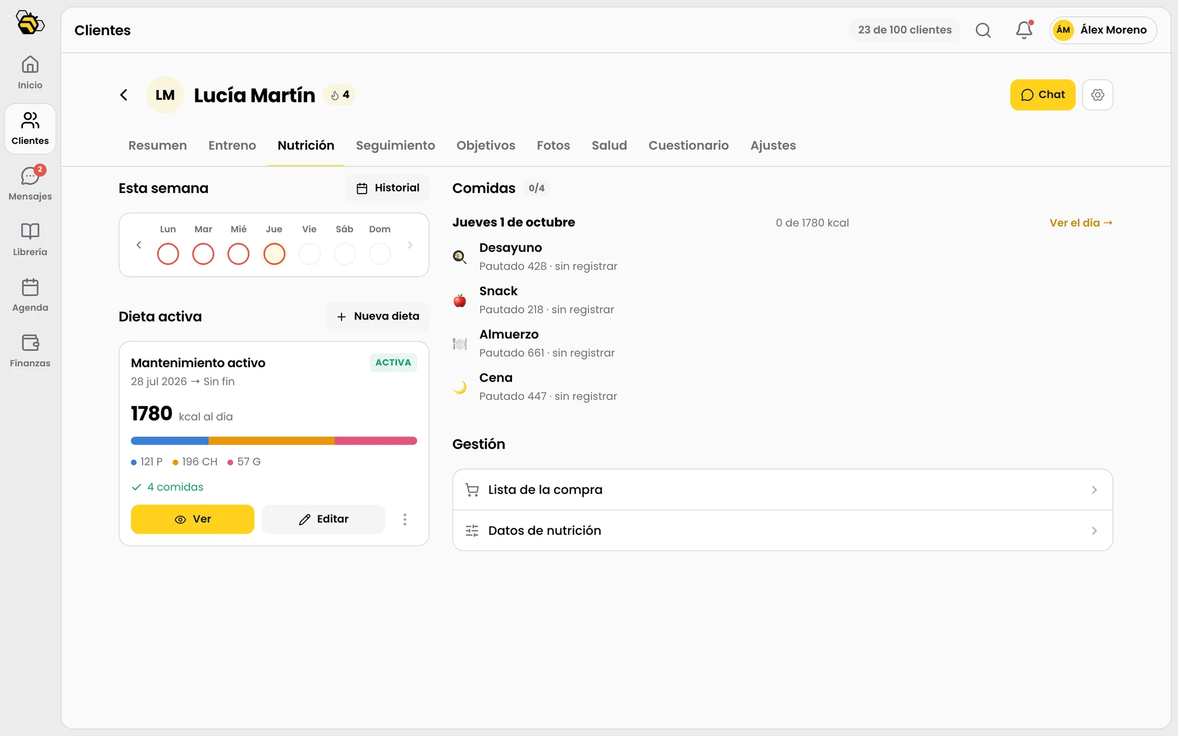This screenshot has width=1178, height=736.
Task: Open the diet card three-dot menu
Action: coord(405,519)
